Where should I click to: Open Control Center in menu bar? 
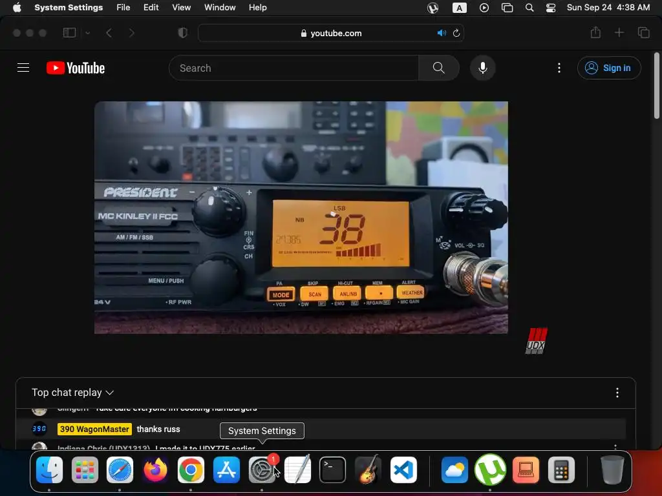[551, 8]
